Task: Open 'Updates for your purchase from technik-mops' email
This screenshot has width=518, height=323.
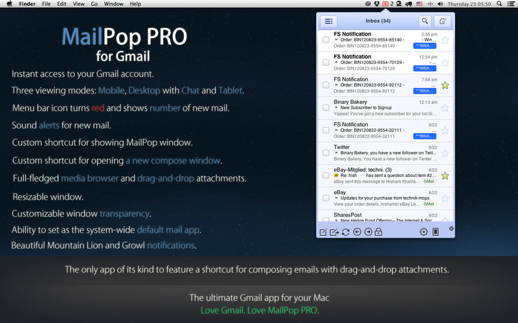Action: click(385, 198)
